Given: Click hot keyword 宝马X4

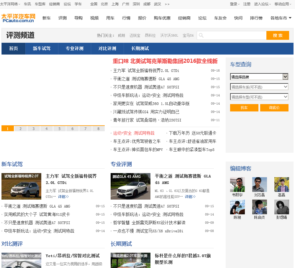Looking at the screenshot, I should coord(188,35).
